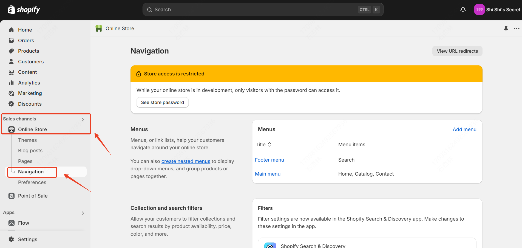The width and height of the screenshot is (522, 248).
Task: Expand the Sales channels section
Action: click(83, 120)
